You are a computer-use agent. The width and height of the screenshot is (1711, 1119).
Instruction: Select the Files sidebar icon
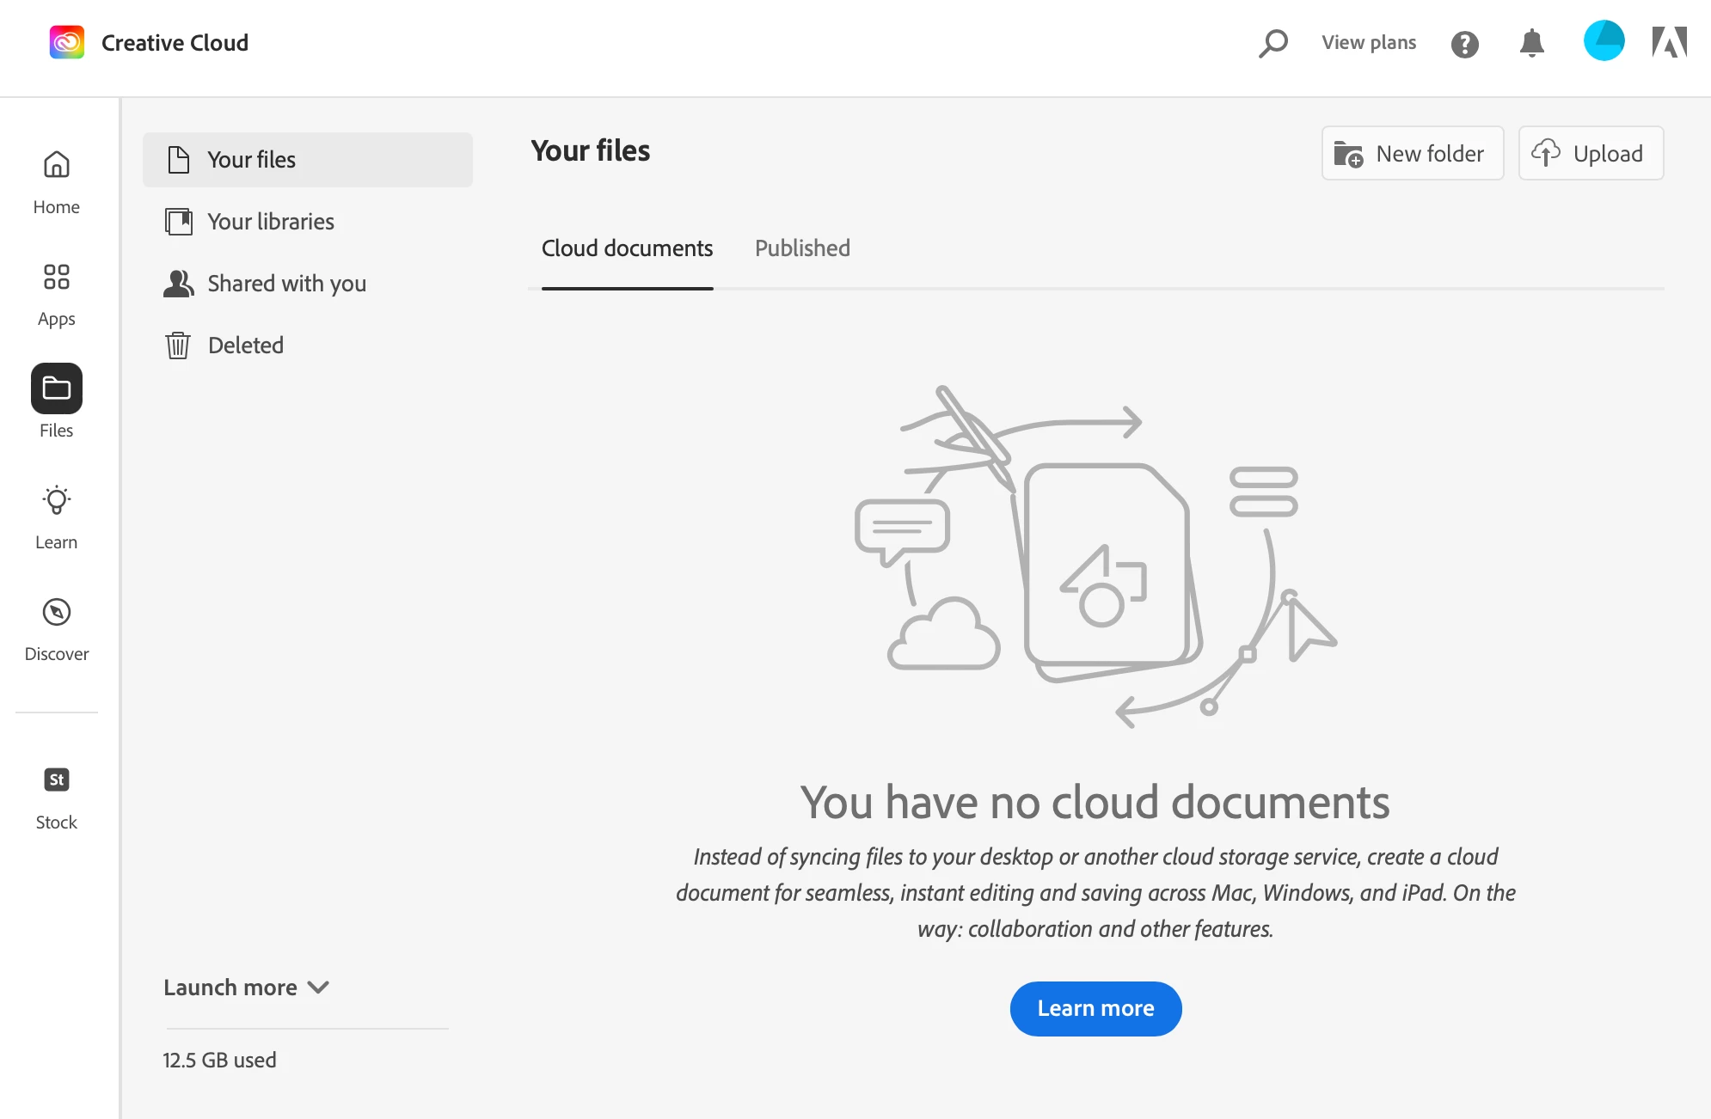[x=56, y=389]
